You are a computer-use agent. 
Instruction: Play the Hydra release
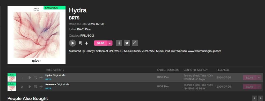(72, 43)
